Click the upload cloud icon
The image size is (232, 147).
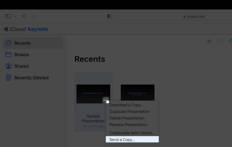[230, 41]
